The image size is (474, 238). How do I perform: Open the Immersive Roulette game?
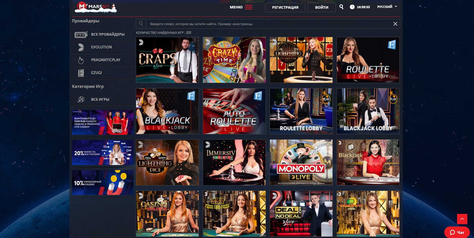point(234,162)
